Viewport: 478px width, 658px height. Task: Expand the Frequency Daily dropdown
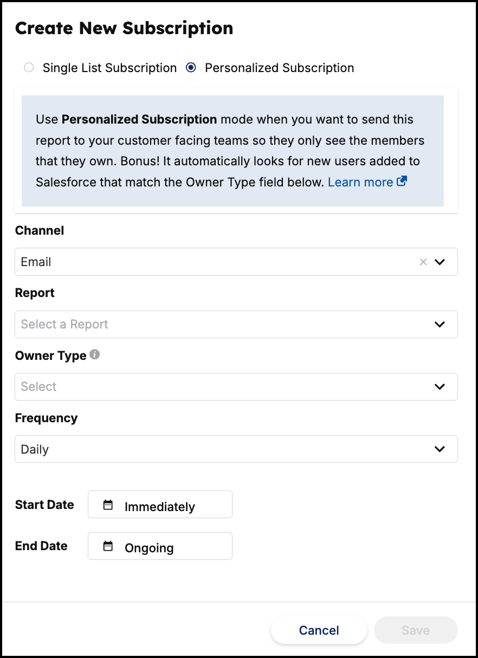(236, 449)
